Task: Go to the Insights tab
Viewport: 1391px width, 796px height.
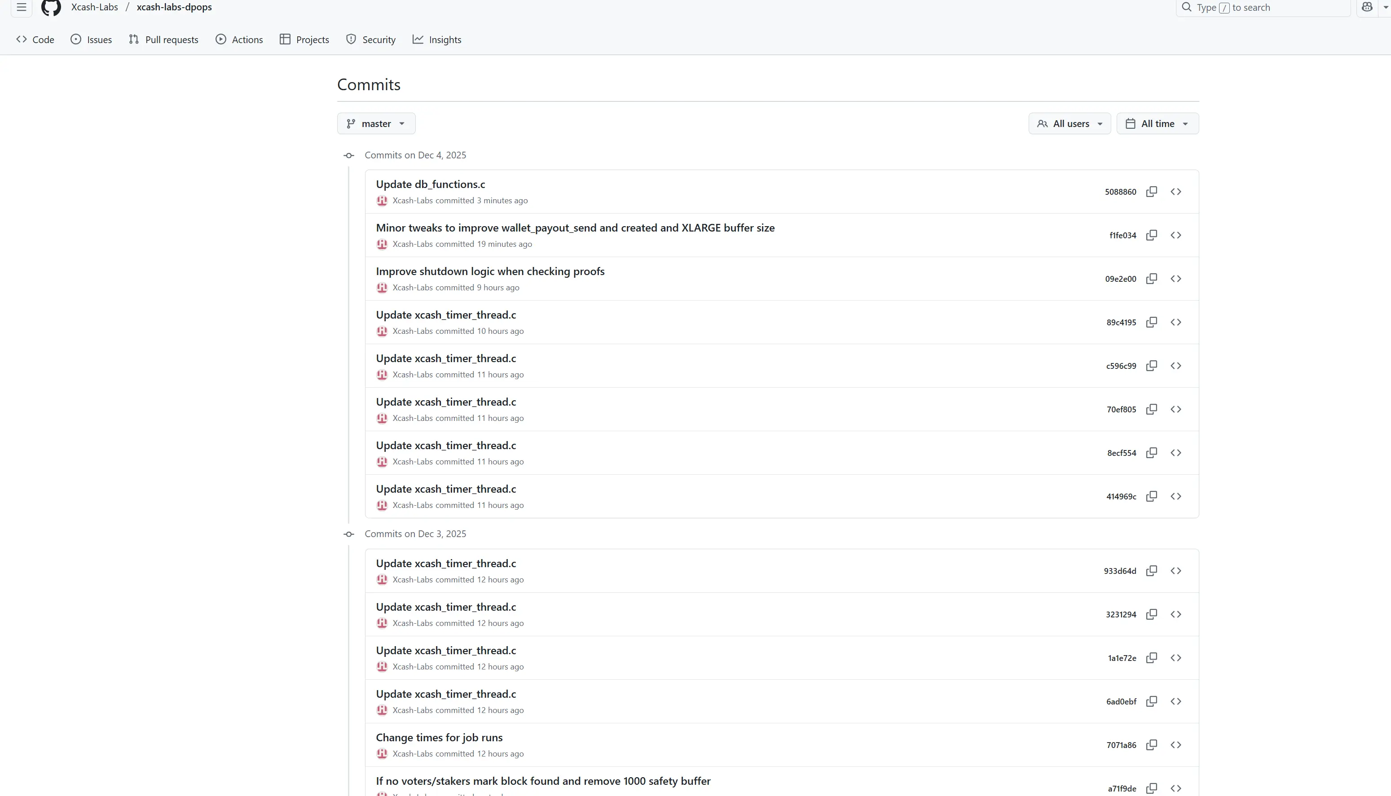Action: pyautogui.click(x=436, y=39)
